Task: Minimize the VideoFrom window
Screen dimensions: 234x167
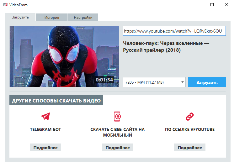Action: (198, 5)
